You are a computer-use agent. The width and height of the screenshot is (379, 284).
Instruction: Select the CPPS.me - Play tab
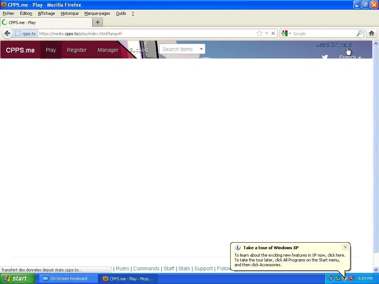point(46,23)
